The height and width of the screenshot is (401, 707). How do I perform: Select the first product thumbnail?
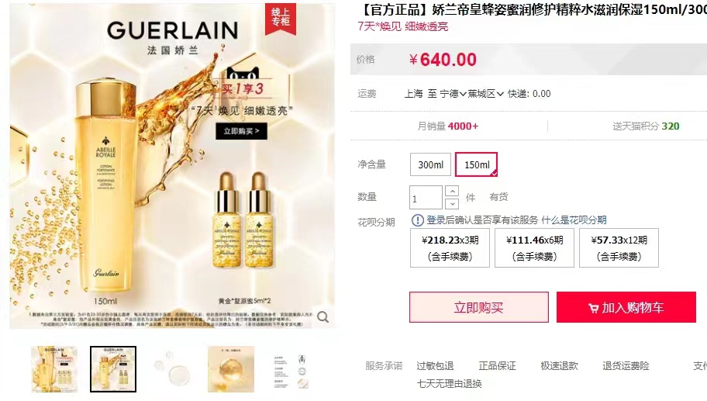[x=54, y=369]
